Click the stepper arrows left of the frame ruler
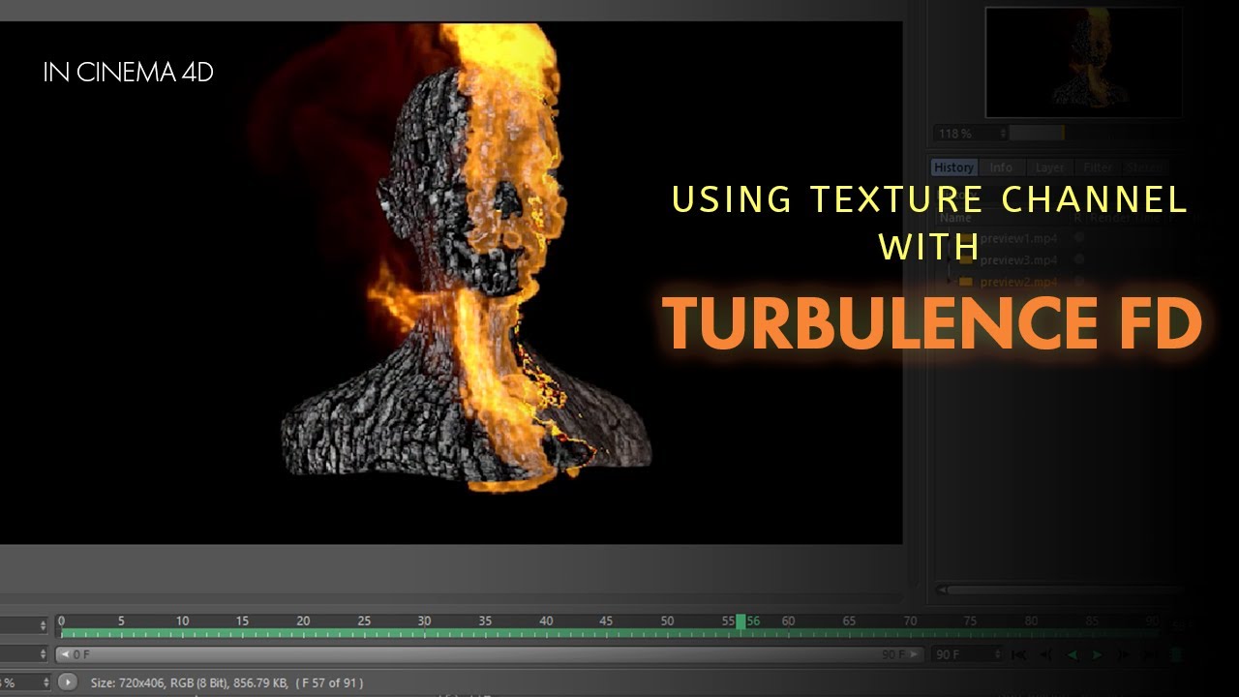Viewport: 1239px width, 697px height. click(45, 626)
